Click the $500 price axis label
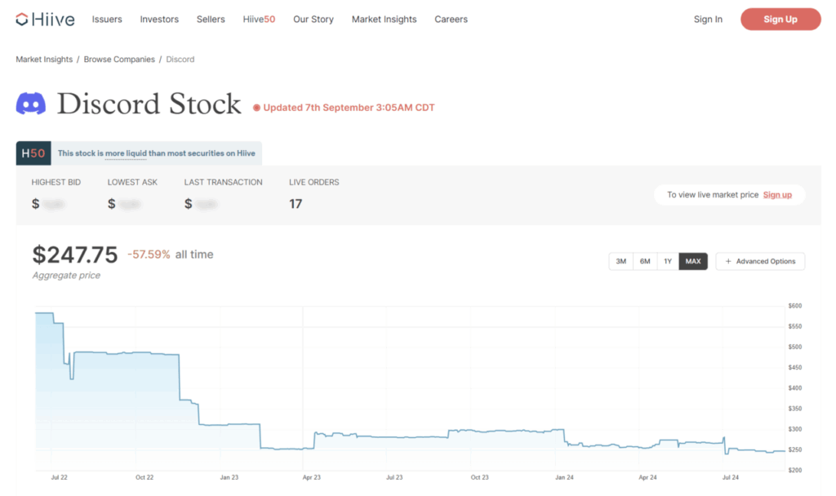This screenshot has height=496, width=836. point(795,347)
